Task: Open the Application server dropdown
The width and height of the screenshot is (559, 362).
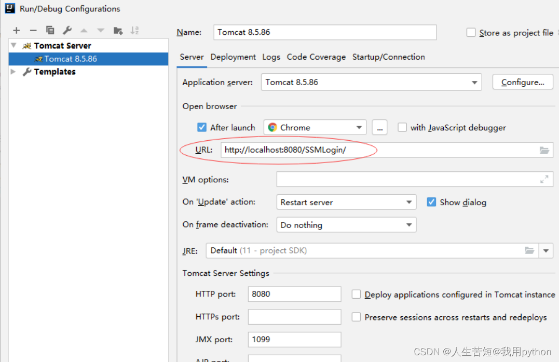Action: pyautogui.click(x=371, y=83)
